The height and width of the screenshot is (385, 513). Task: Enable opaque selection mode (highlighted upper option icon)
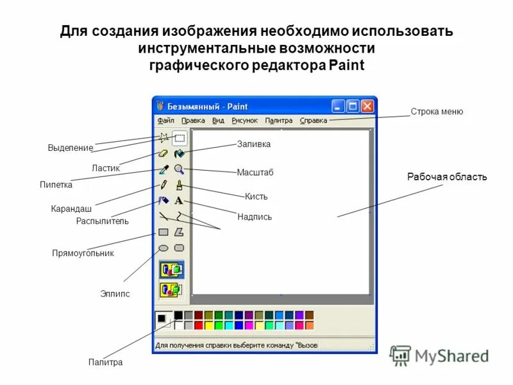tap(172, 269)
